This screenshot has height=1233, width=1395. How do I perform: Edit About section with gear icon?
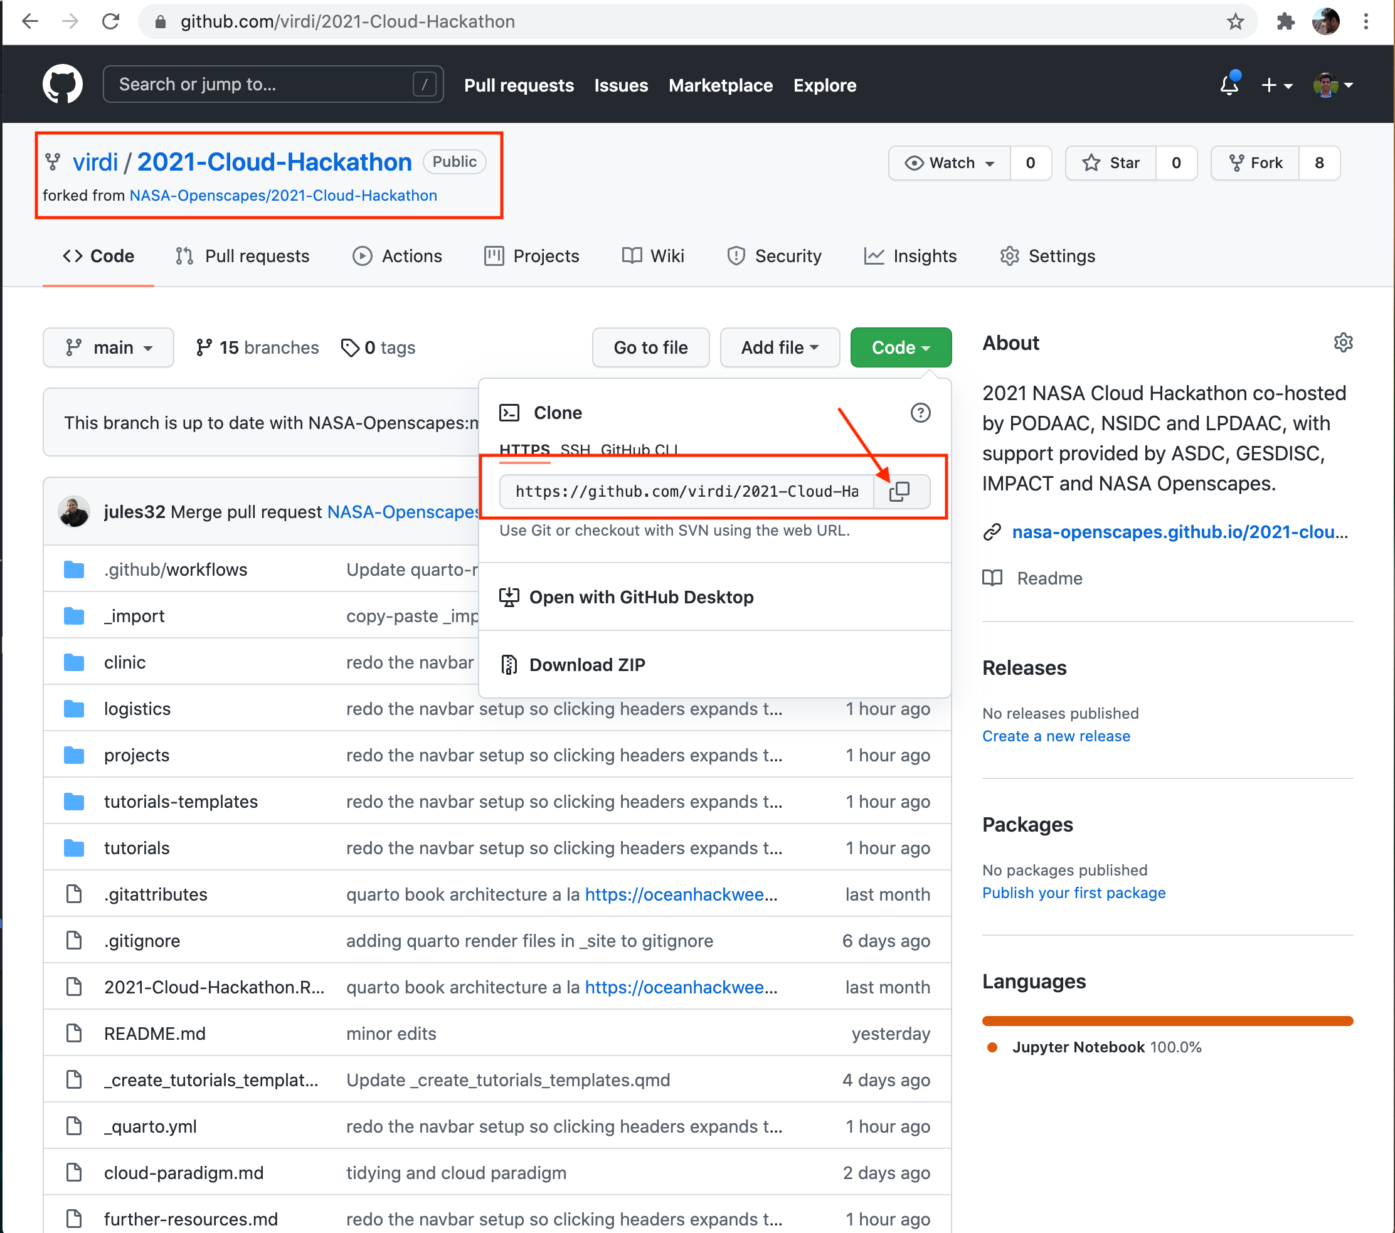[1342, 342]
